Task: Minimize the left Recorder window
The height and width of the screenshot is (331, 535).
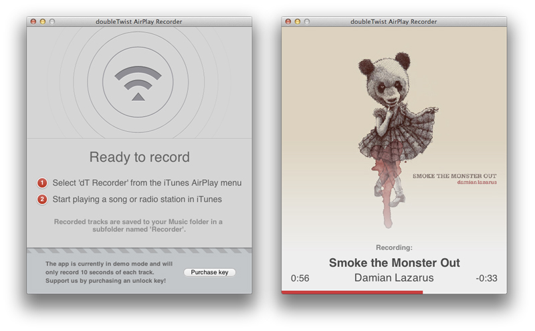Action: click(x=43, y=21)
